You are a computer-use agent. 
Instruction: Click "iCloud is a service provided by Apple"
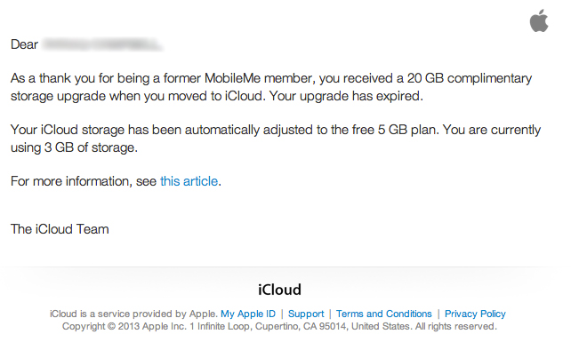point(133,314)
